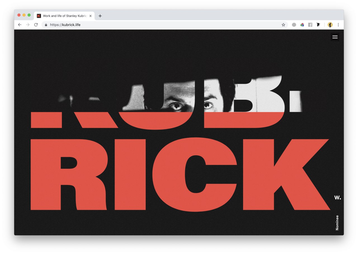Open the globe extension icon

(x=294, y=25)
